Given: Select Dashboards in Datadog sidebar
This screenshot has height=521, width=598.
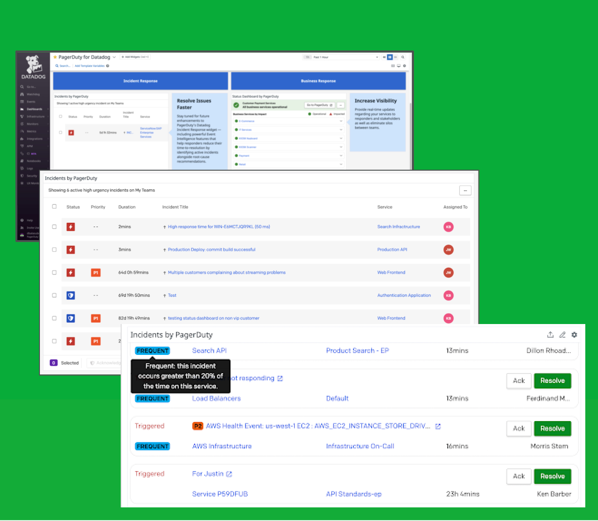Looking at the screenshot, I should pos(34,109).
